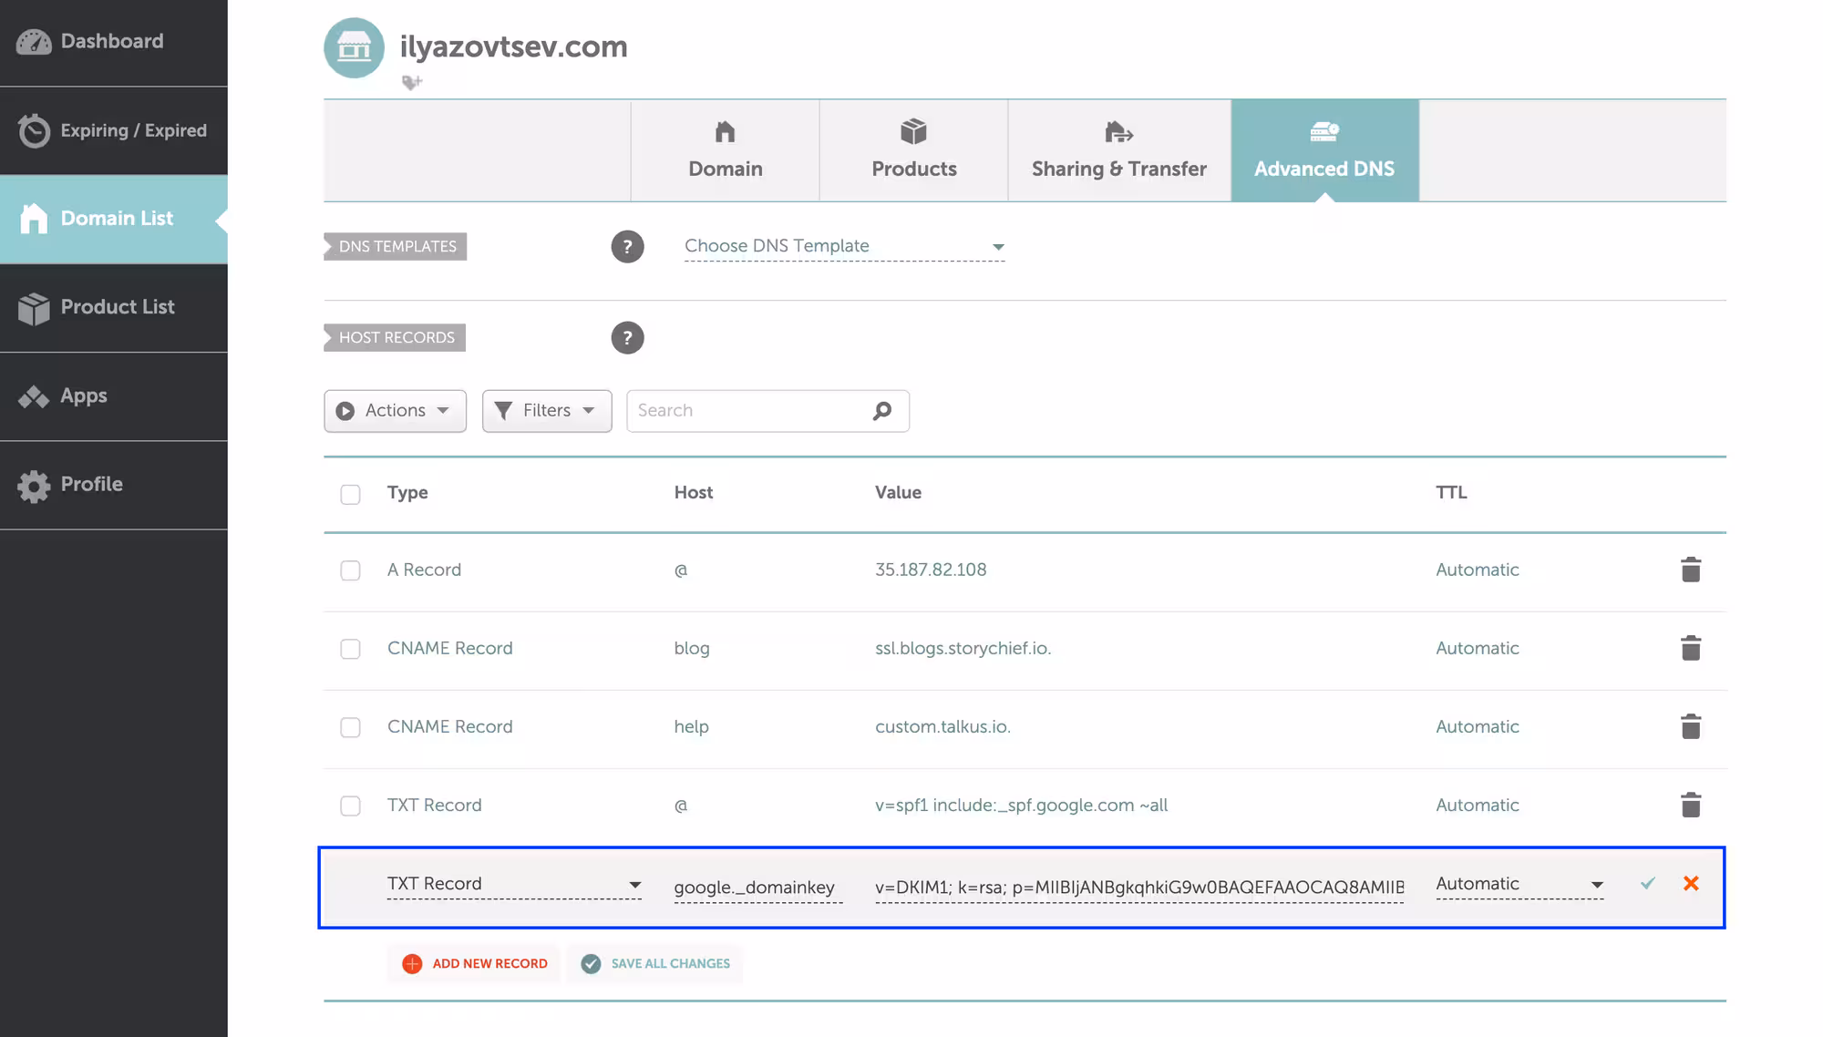Open the Actions dropdown
The image size is (1823, 1037).
click(395, 411)
